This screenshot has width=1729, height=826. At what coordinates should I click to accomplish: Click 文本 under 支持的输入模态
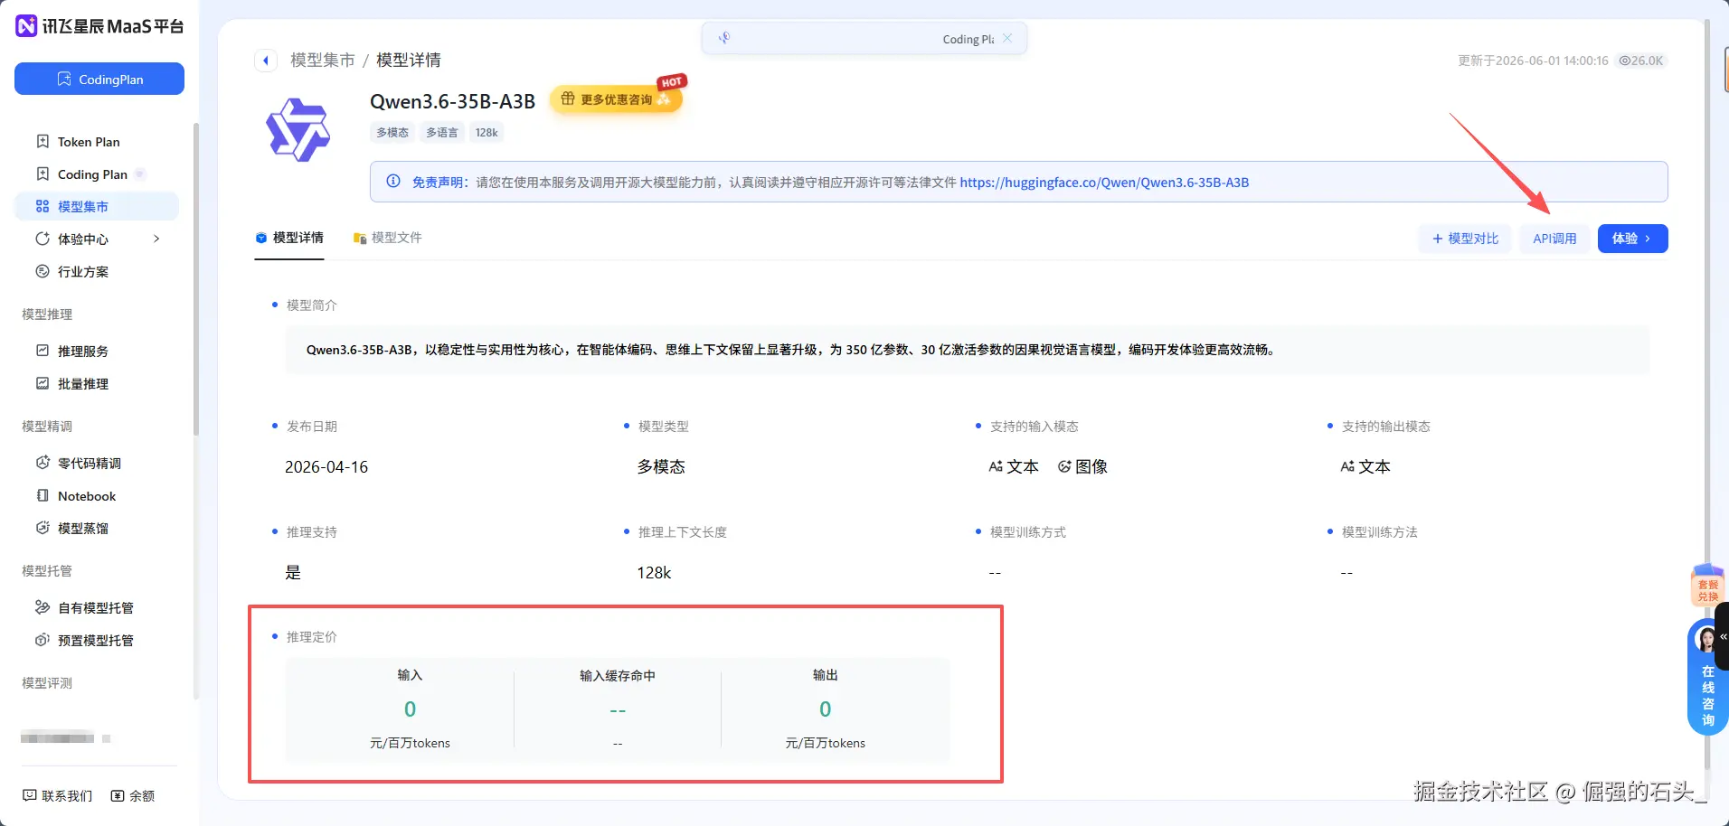(x=1014, y=467)
